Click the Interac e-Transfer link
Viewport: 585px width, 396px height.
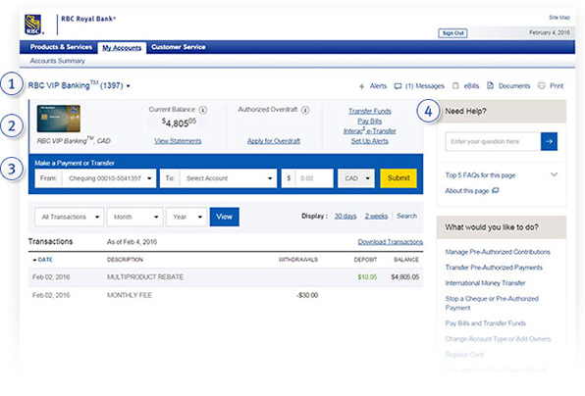370,131
